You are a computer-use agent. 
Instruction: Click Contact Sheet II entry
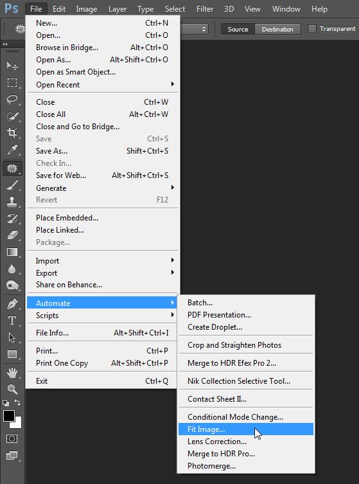[246, 399]
